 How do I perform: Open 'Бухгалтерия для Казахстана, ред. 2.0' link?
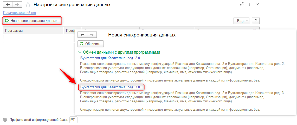point(110,58)
